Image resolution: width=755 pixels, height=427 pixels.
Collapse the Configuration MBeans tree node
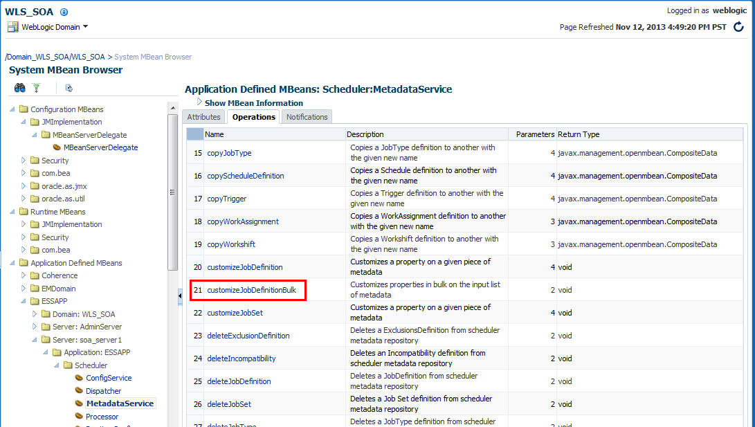[12, 109]
